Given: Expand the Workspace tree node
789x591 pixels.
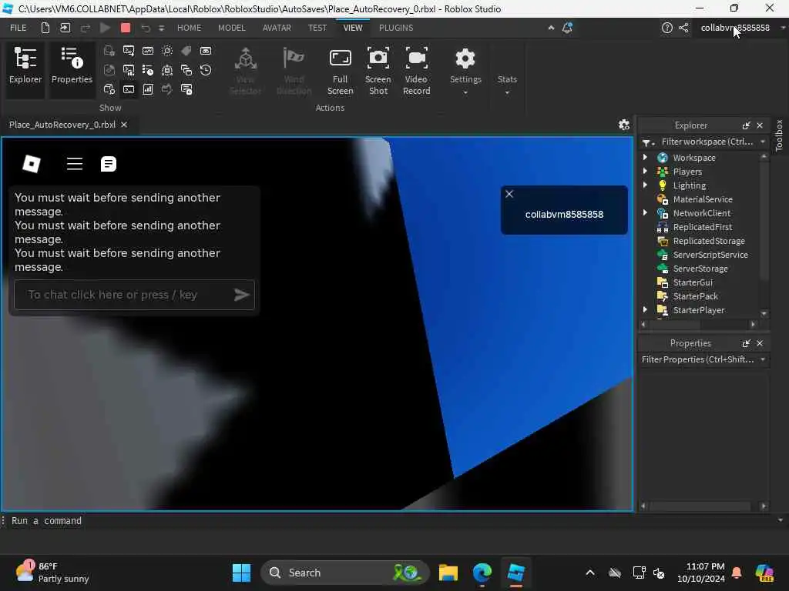Looking at the screenshot, I should point(646,157).
